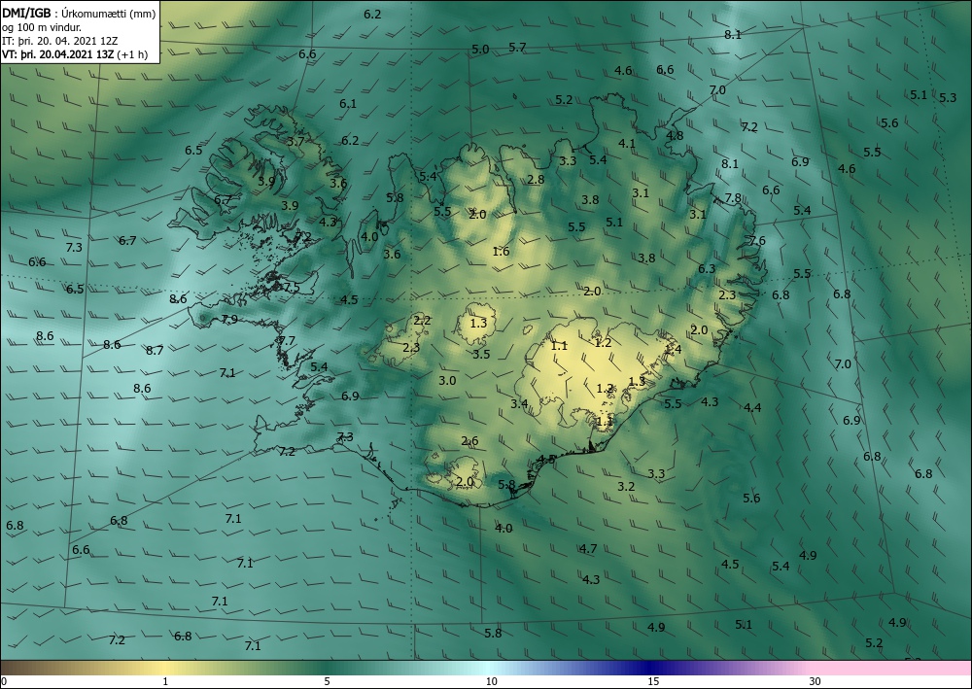Click the 3.0 value on the map

click(447, 380)
